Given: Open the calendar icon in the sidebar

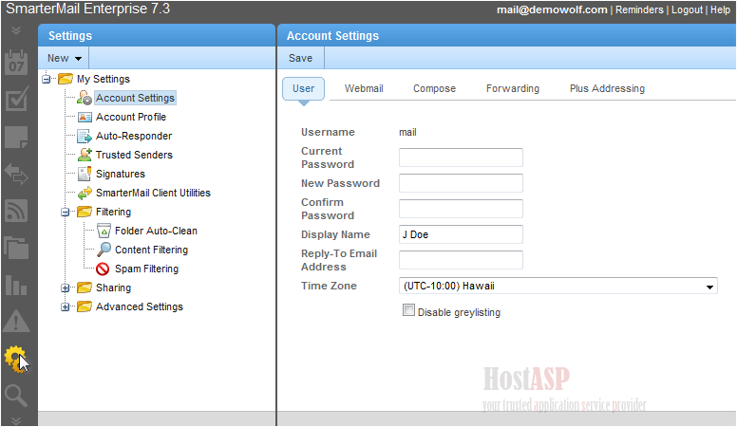Looking at the screenshot, I should [x=16, y=62].
